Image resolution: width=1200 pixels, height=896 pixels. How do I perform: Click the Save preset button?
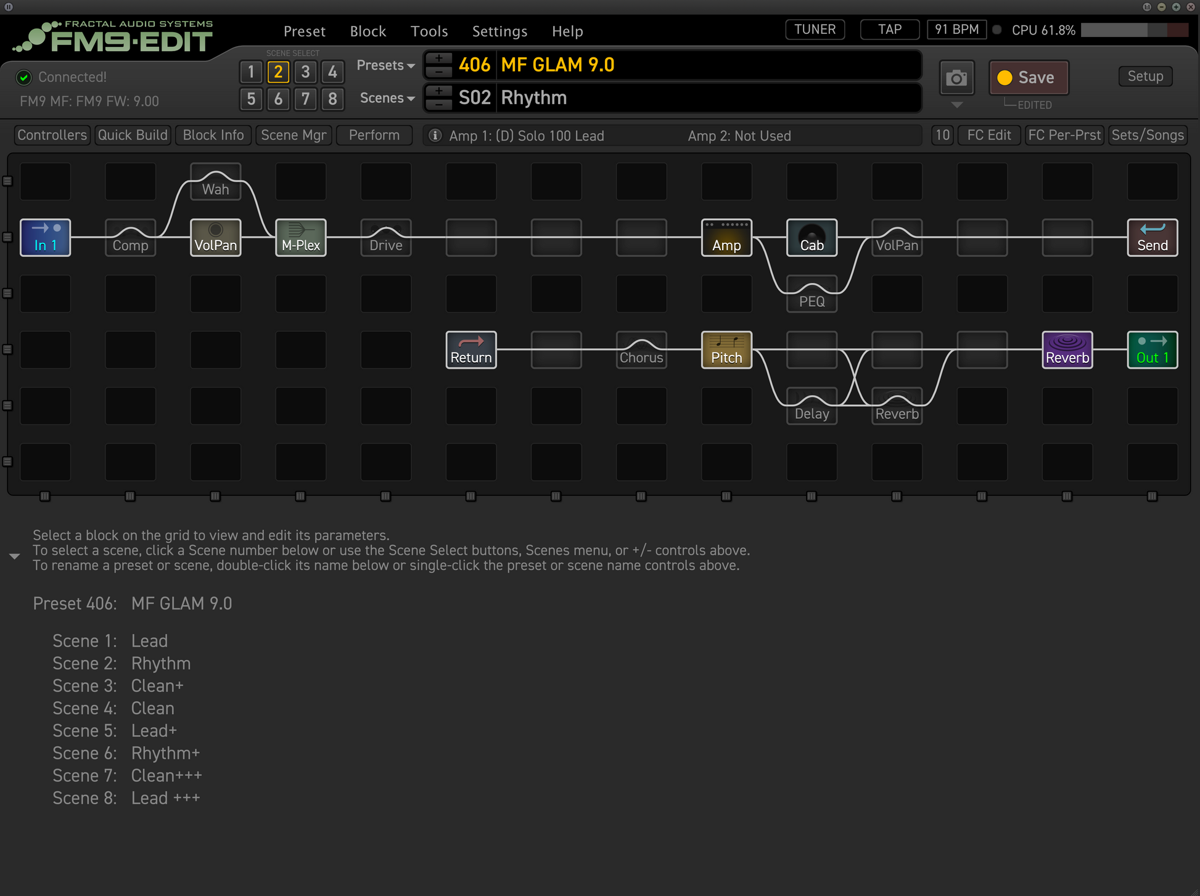1029,78
